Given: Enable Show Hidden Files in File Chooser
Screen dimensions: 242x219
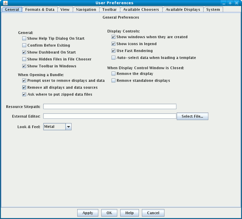Looking at the screenshot, I should coord(24,59).
